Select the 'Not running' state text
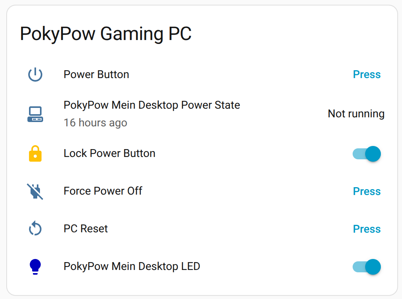 (356, 114)
